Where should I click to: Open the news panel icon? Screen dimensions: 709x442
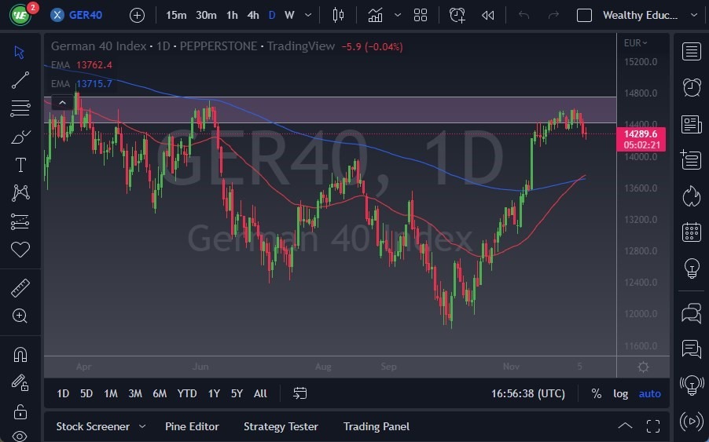coord(692,124)
